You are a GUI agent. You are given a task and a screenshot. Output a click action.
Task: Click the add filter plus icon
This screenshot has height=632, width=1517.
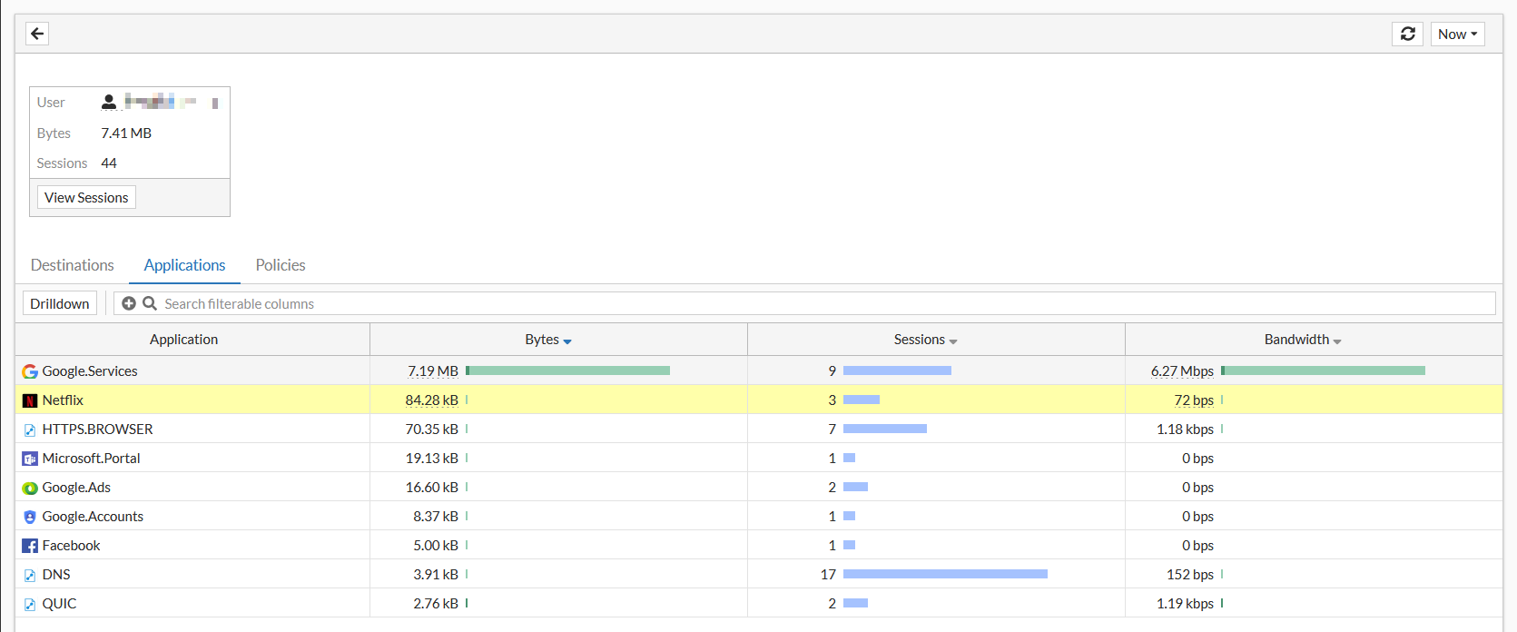129,303
